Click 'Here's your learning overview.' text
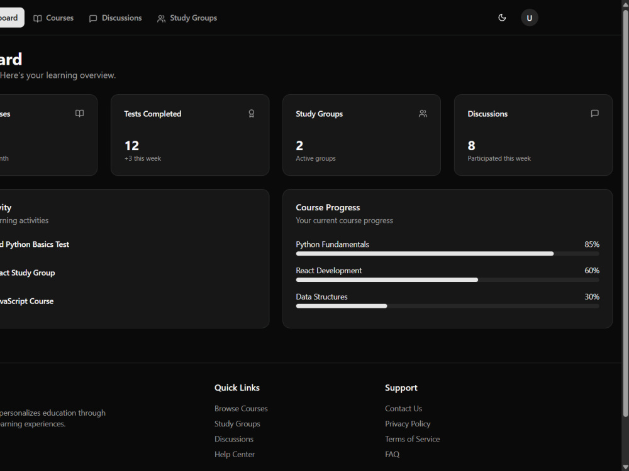Screen dimensions: 629x471 [x=58, y=75]
